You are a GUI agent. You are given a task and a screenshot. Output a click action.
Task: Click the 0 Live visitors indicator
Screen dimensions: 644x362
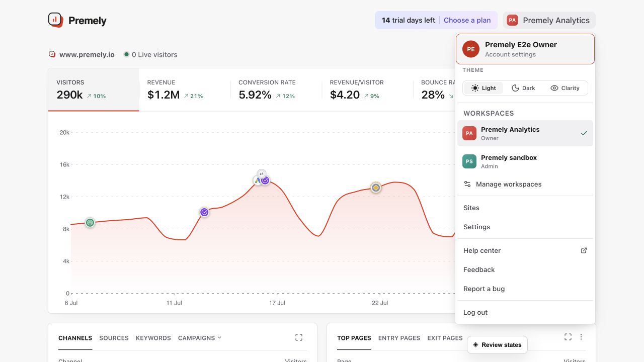point(151,54)
